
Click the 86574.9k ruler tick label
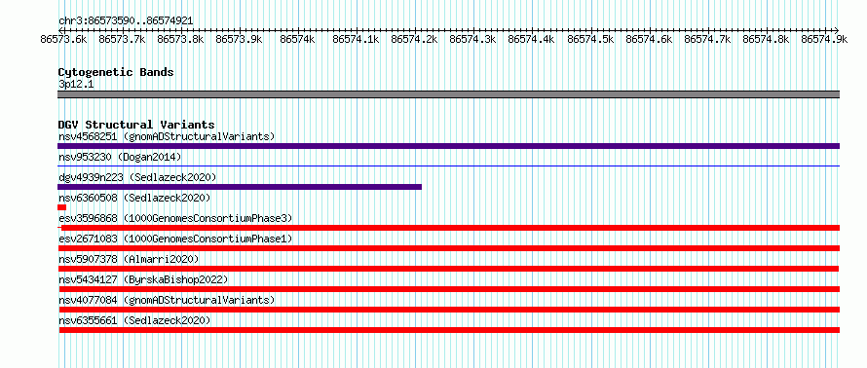(824, 39)
